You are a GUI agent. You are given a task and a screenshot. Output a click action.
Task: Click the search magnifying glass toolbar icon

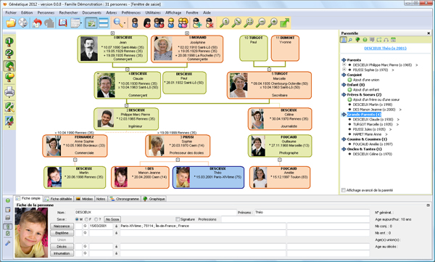pyautogui.click(x=118, y=22)
